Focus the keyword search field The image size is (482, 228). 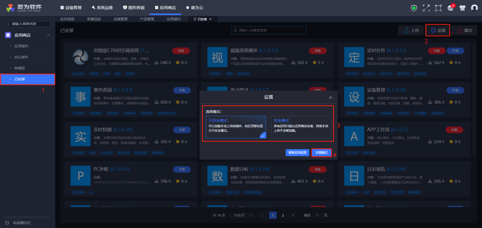[269, 30]
